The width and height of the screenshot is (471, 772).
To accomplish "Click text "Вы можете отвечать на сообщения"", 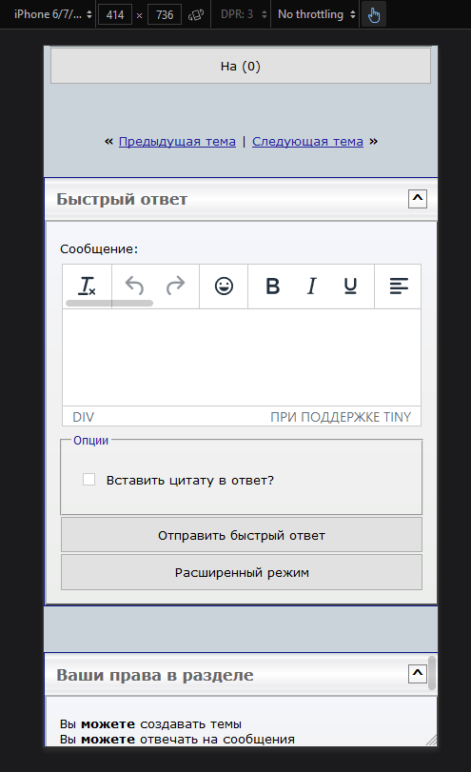I will click(x=177, y=739).
